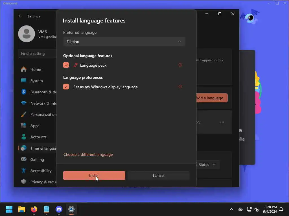289x216 pixels.
Task: Click the muted volume tray icon
Action: click(256, 209)
